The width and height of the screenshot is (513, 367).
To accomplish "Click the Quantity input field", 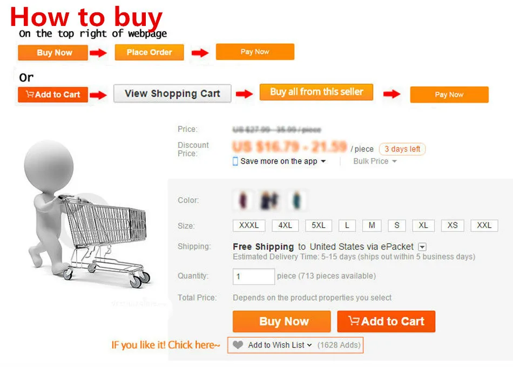I will (254, 276).
